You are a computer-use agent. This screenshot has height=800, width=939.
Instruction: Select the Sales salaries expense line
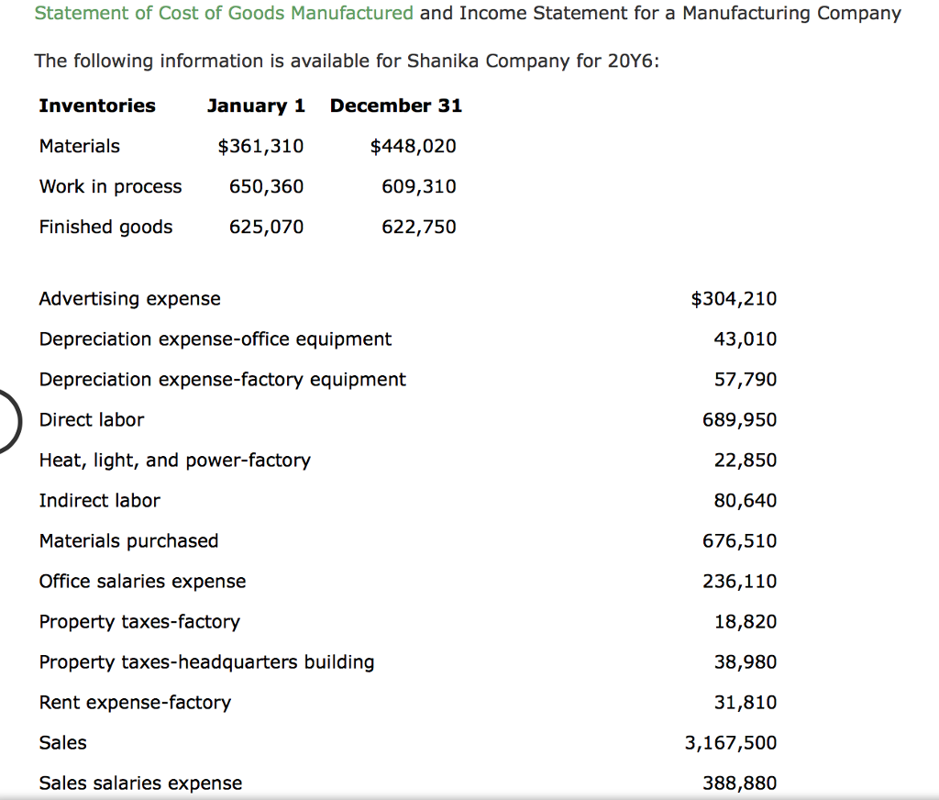click(x=140, y=783)
